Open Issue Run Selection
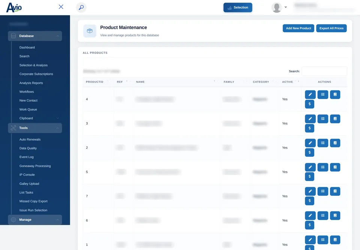Viewport: 360px width, 250px height. click(x=33, y=210)
